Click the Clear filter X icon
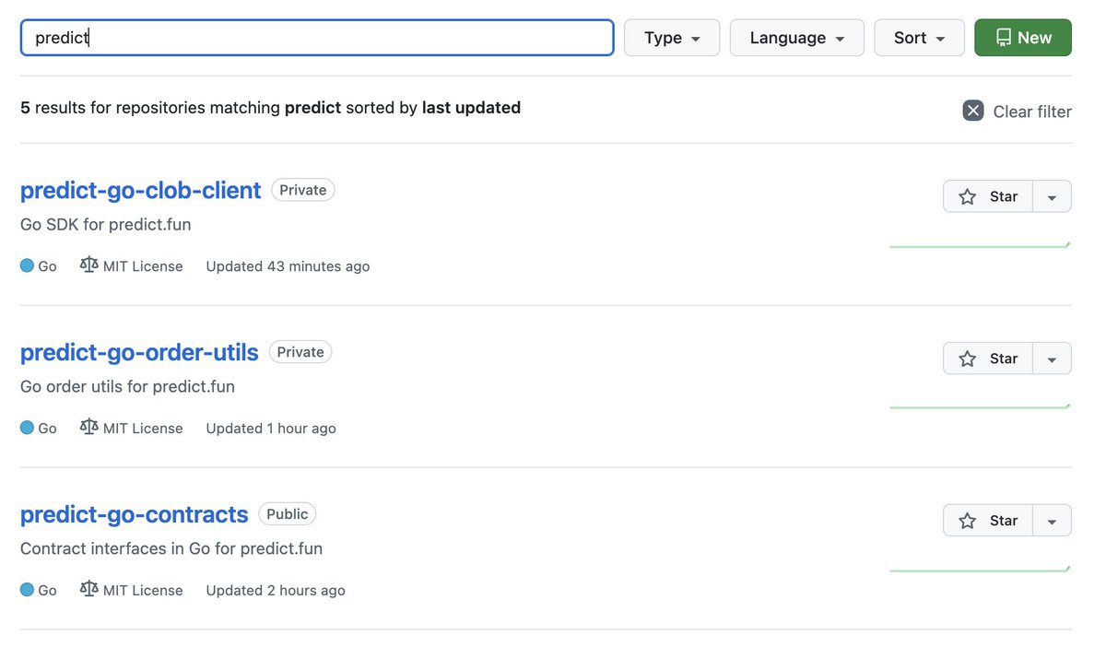Screen dimensions: 1106x647 point(973,111)
